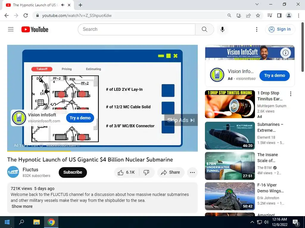Click the address bar URL

point(77,15)
